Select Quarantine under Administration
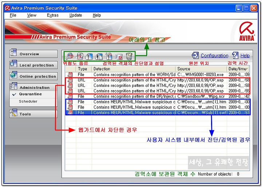Image resolution: width=262 pixels, height=187 pixels. [30, 94]
